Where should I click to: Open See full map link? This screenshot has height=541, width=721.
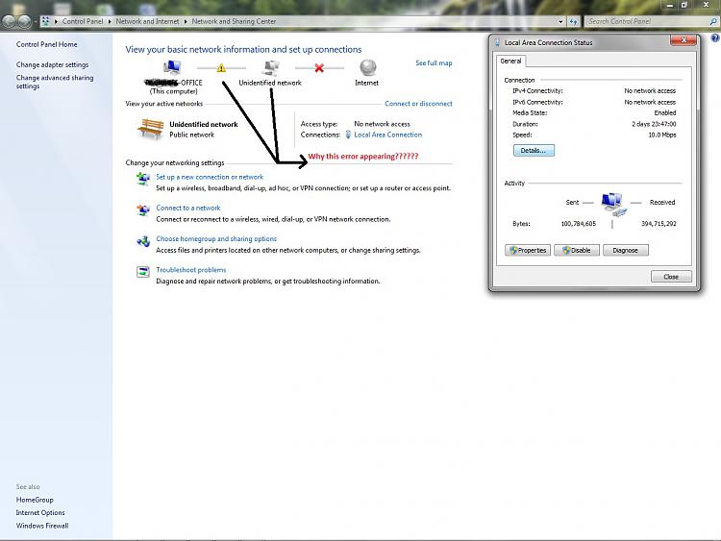[434, 63]
